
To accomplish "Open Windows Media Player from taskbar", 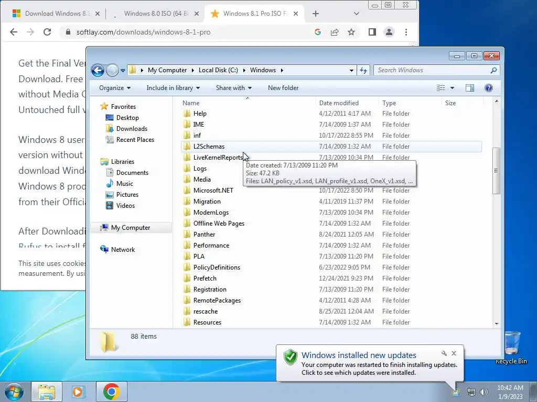I will click(78, 392).
